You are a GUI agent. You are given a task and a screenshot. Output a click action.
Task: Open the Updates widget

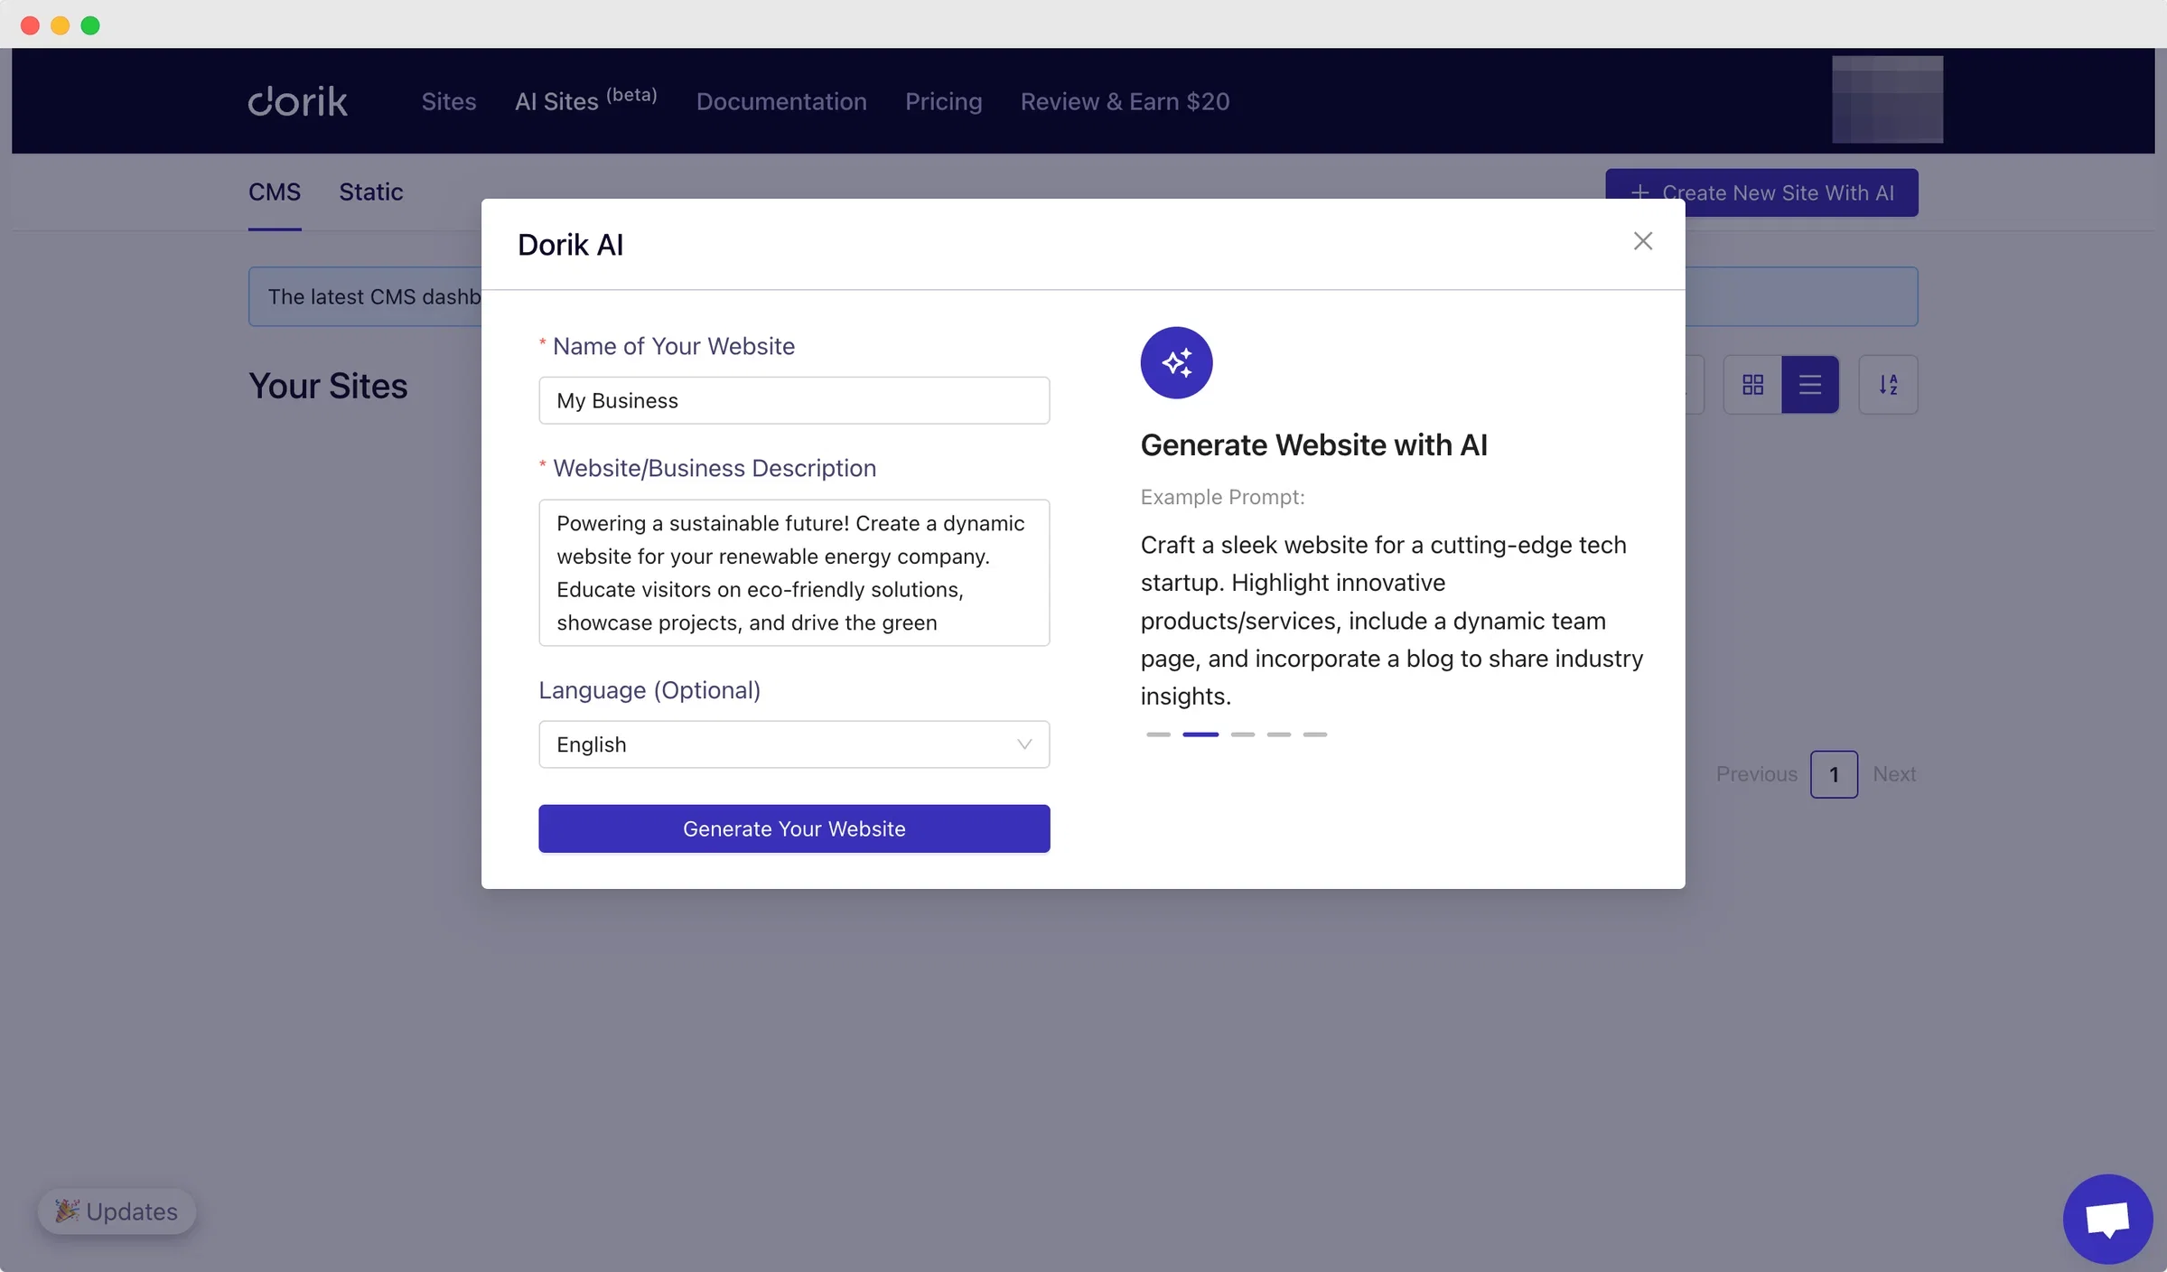coord(117,1211)
